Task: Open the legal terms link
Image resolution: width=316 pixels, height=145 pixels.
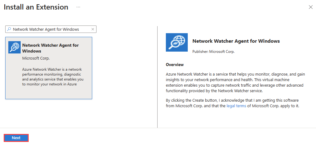Action: (236, 106)
